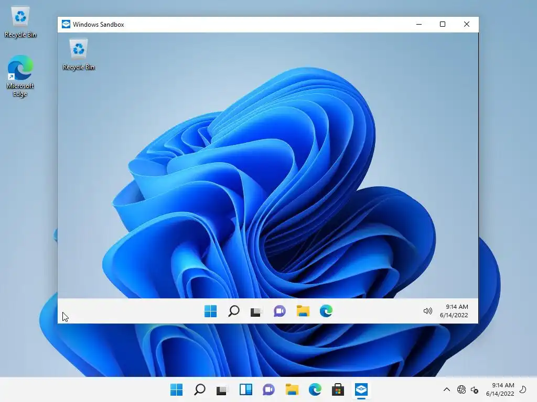Launch Microsoft Edge on the host taskbar
This screenshot has height=402, width=537.
tap(315, 389)
